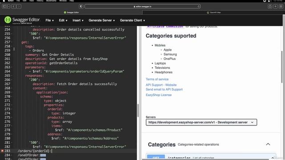Click the Order details cancelled successfully line
Viewport: 285px width, 160px height.
[78, 30]
